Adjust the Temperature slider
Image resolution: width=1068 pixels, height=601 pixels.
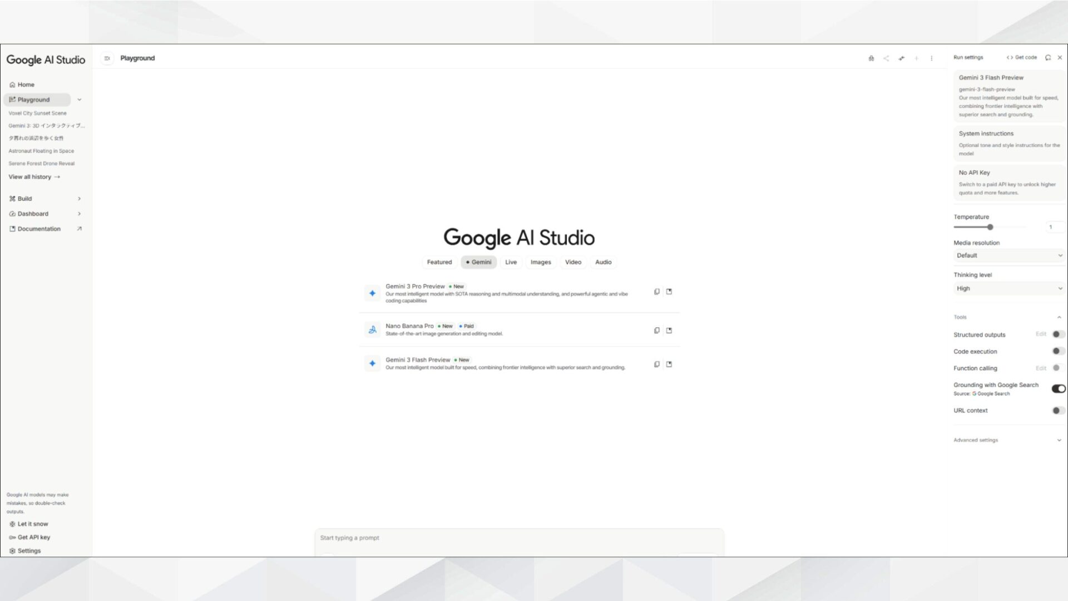click(x=990, y=227)
